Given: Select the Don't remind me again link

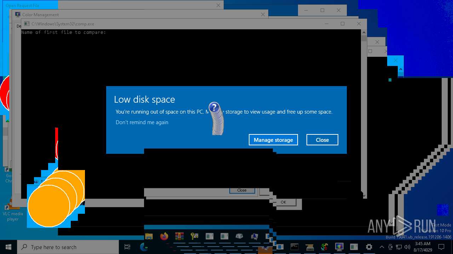Looking at the screenshot, I should click(142, 122).
